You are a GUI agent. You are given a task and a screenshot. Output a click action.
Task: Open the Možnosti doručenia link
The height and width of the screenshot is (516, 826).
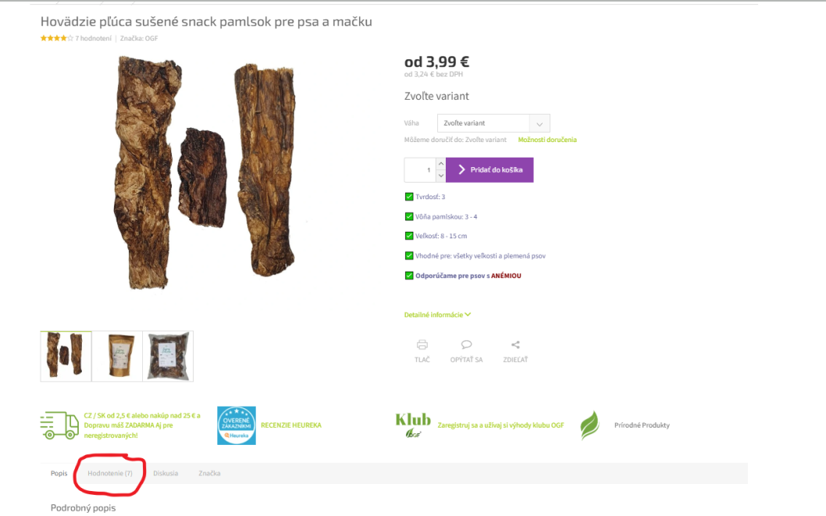click(x=547, y=140)
